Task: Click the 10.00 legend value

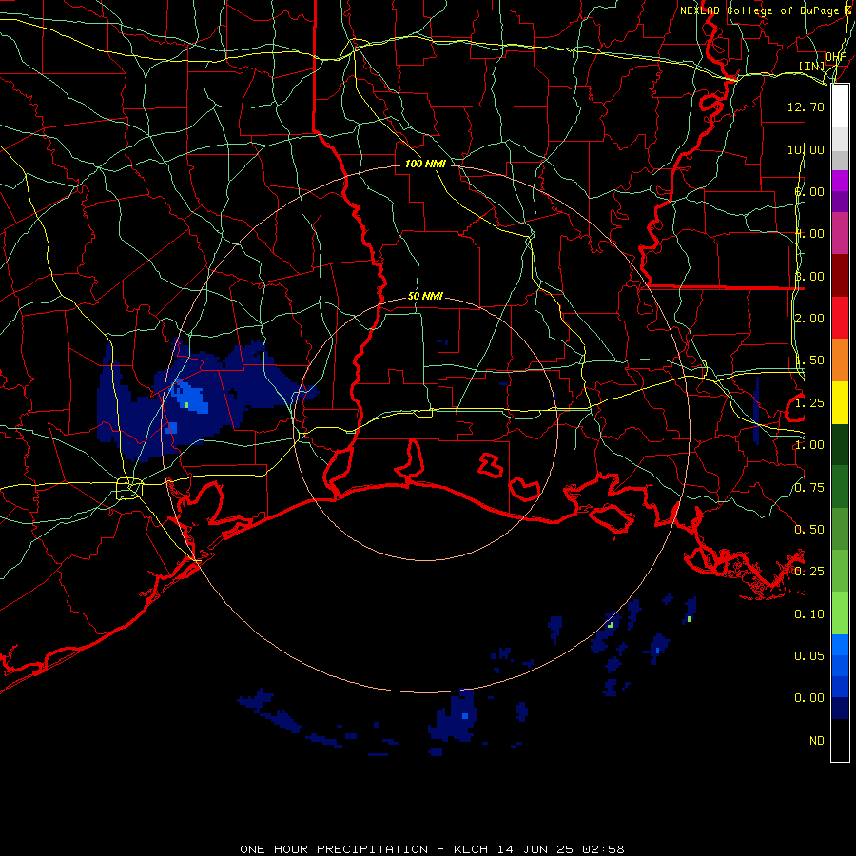Action: coord(806,149)
